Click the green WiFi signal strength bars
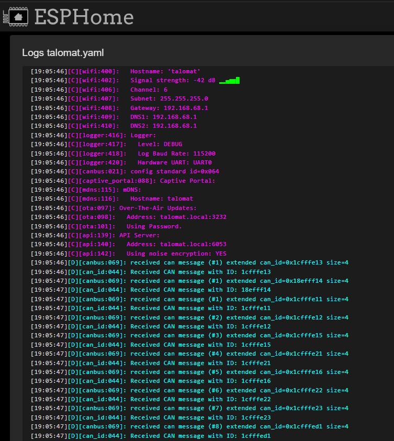This screenshot has width=394, height=441. pyautogui.click(x=229, y=81)
